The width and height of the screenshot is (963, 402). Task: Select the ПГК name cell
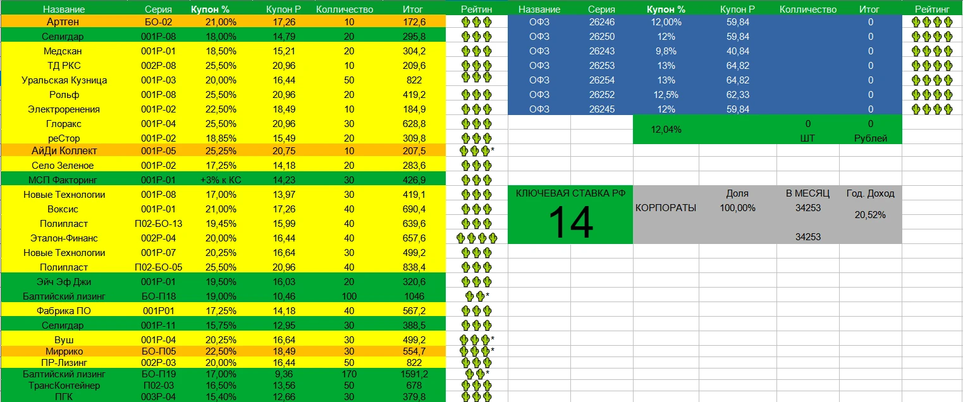(x=63, y=397)
